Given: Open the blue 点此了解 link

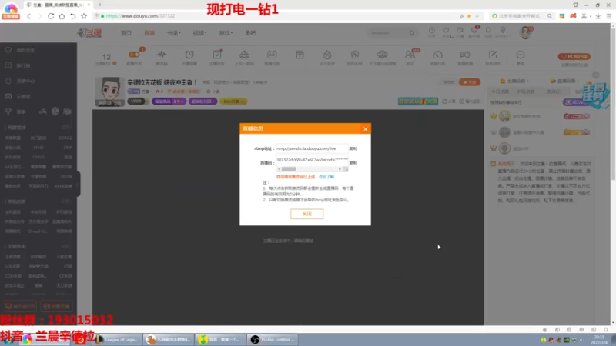Looking at the screenshot, I should 326,177.
